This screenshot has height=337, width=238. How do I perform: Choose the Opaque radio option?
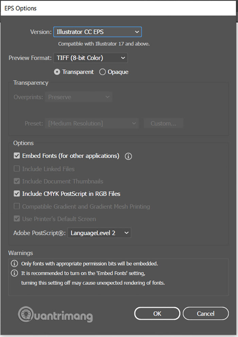[x=102, y=72]
